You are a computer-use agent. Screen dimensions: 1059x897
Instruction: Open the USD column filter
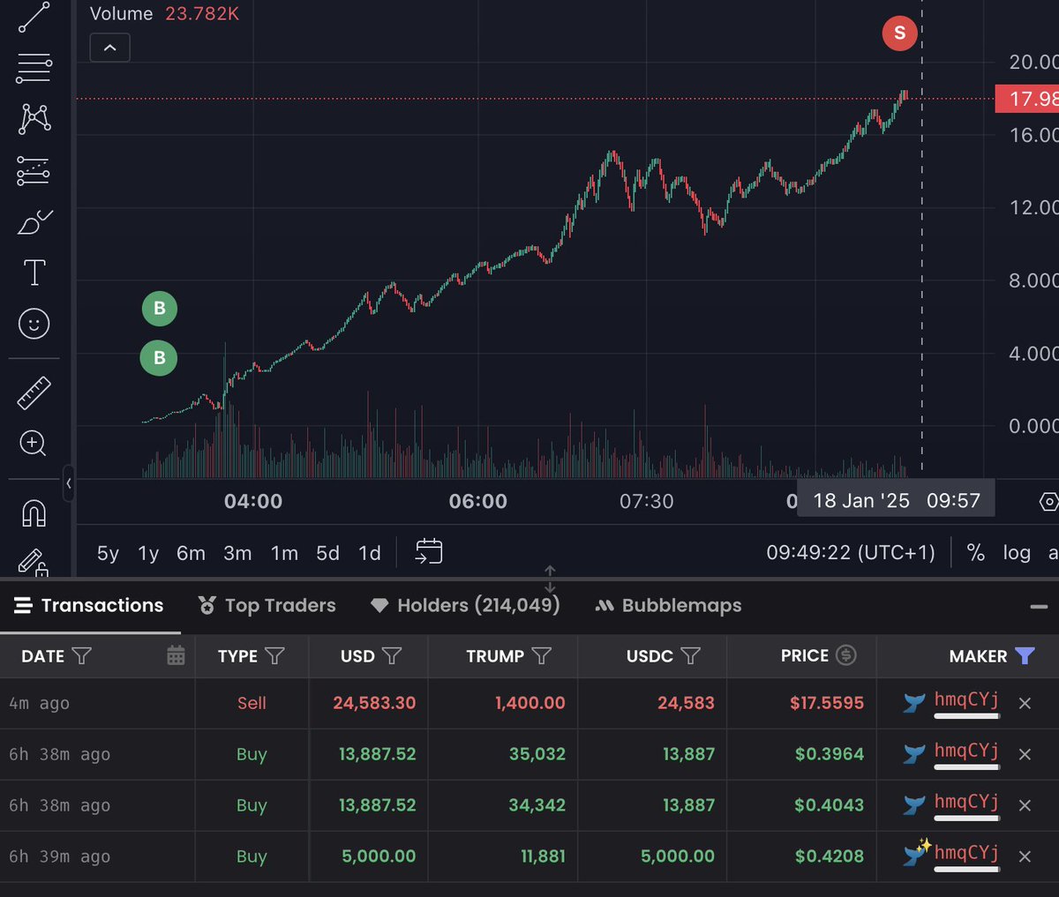click(392, 656)
